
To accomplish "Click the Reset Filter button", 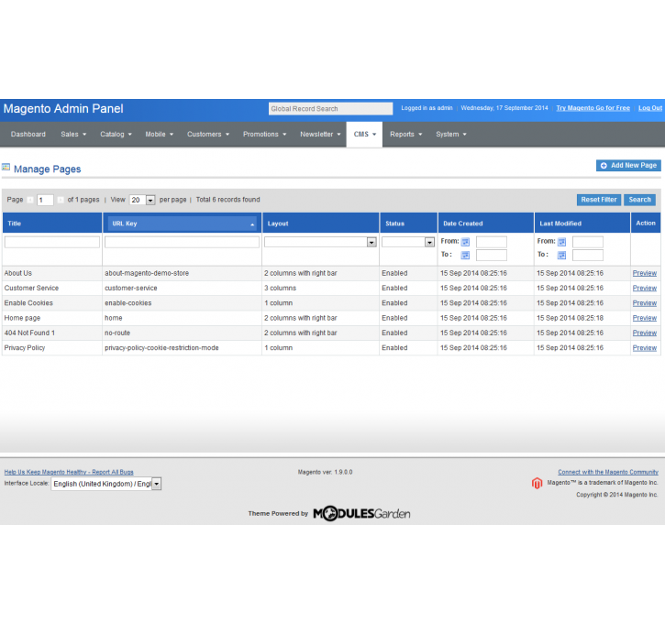I will 599,200.
